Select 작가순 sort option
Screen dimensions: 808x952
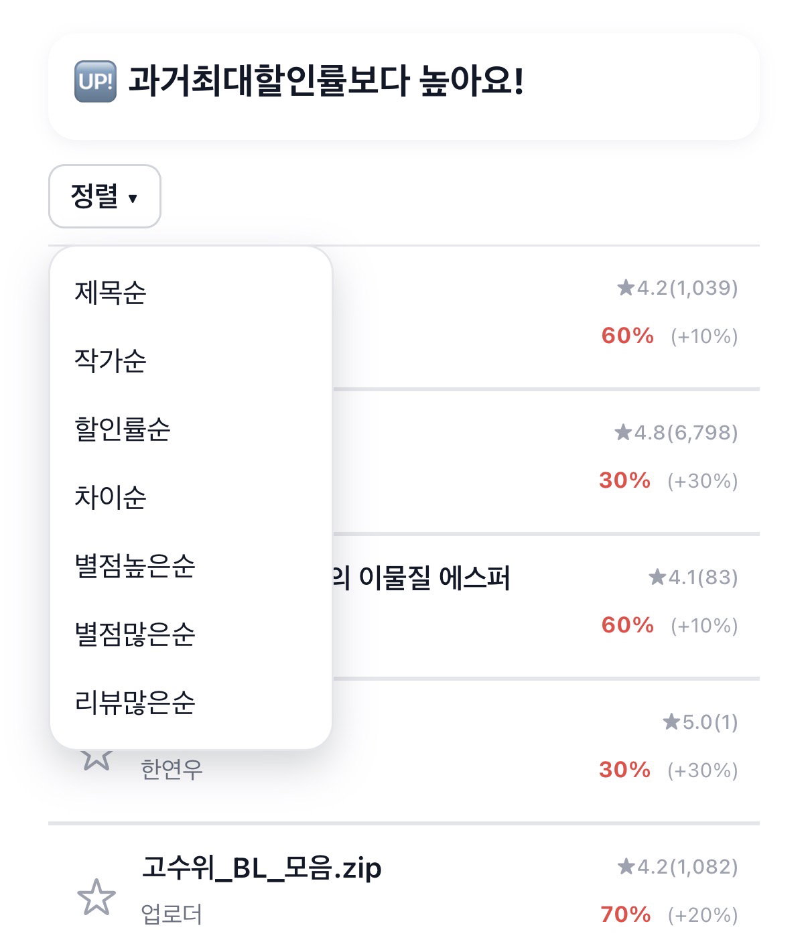[110, 360]
